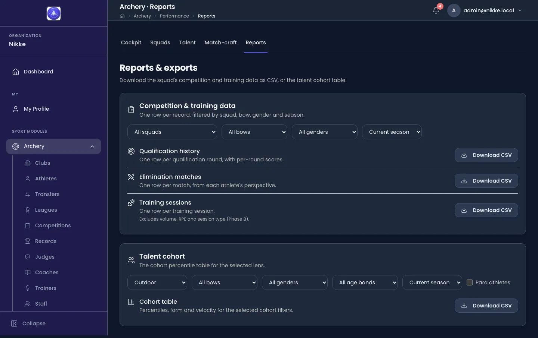Select the Reports tab
The width and height of the screenshot is (538, 338).
pyautogui.click(x=256, y=42)
